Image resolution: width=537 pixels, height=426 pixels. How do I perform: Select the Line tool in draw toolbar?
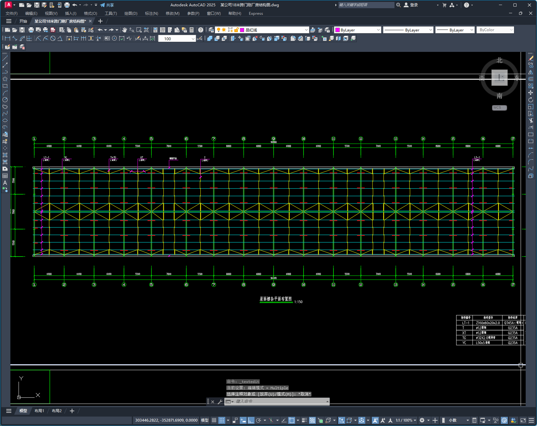(x=5, y=58)
